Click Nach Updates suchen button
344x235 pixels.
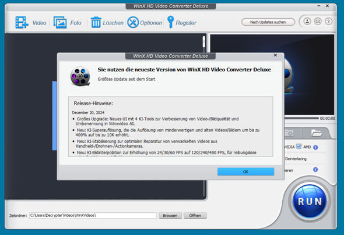coord(268,22)
